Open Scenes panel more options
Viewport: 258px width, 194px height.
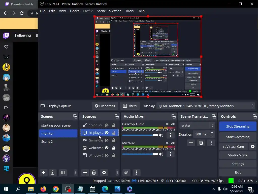click(x=76, y=173)
